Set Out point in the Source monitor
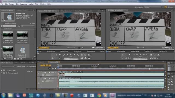The height and width of the screenshot is (98, 175). tap(57, 55)
